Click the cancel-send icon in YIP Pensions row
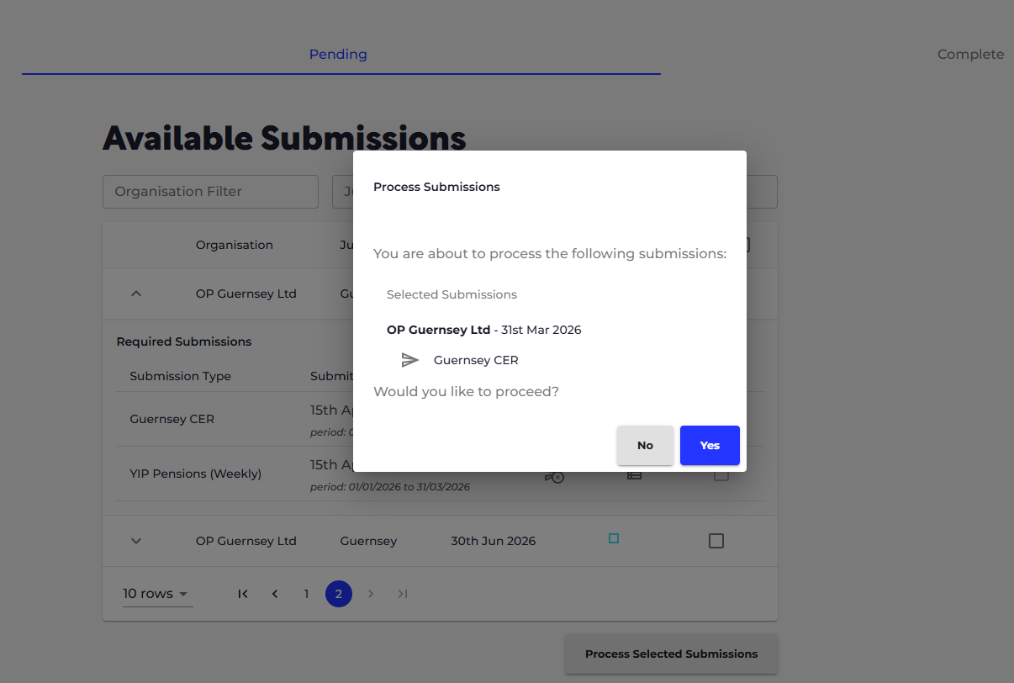Viewport: 1014px width, 683px height. [x=555, y=477]
